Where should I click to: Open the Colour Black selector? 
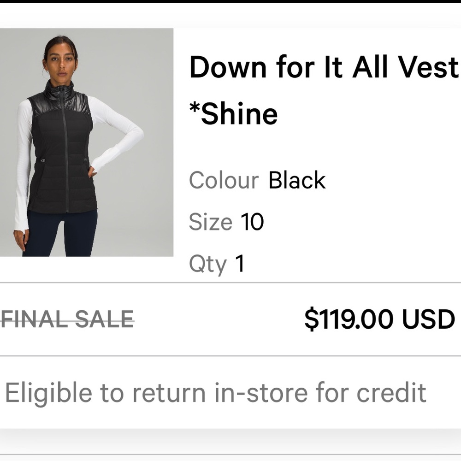[256, 180]
